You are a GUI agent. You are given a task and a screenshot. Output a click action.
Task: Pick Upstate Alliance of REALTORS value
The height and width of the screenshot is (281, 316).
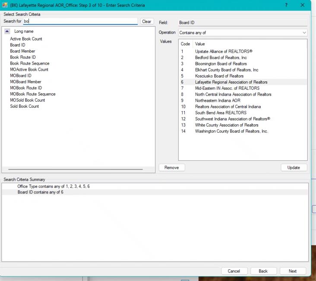tap(224, 51)
